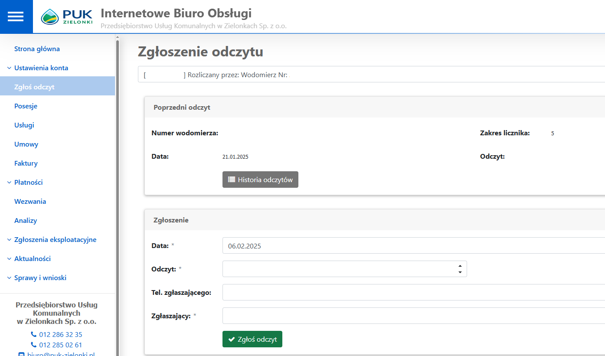Screen dimensions: 605x356
Task: Focus the Odczyt reading input field
Action: [x=345, y=269]
